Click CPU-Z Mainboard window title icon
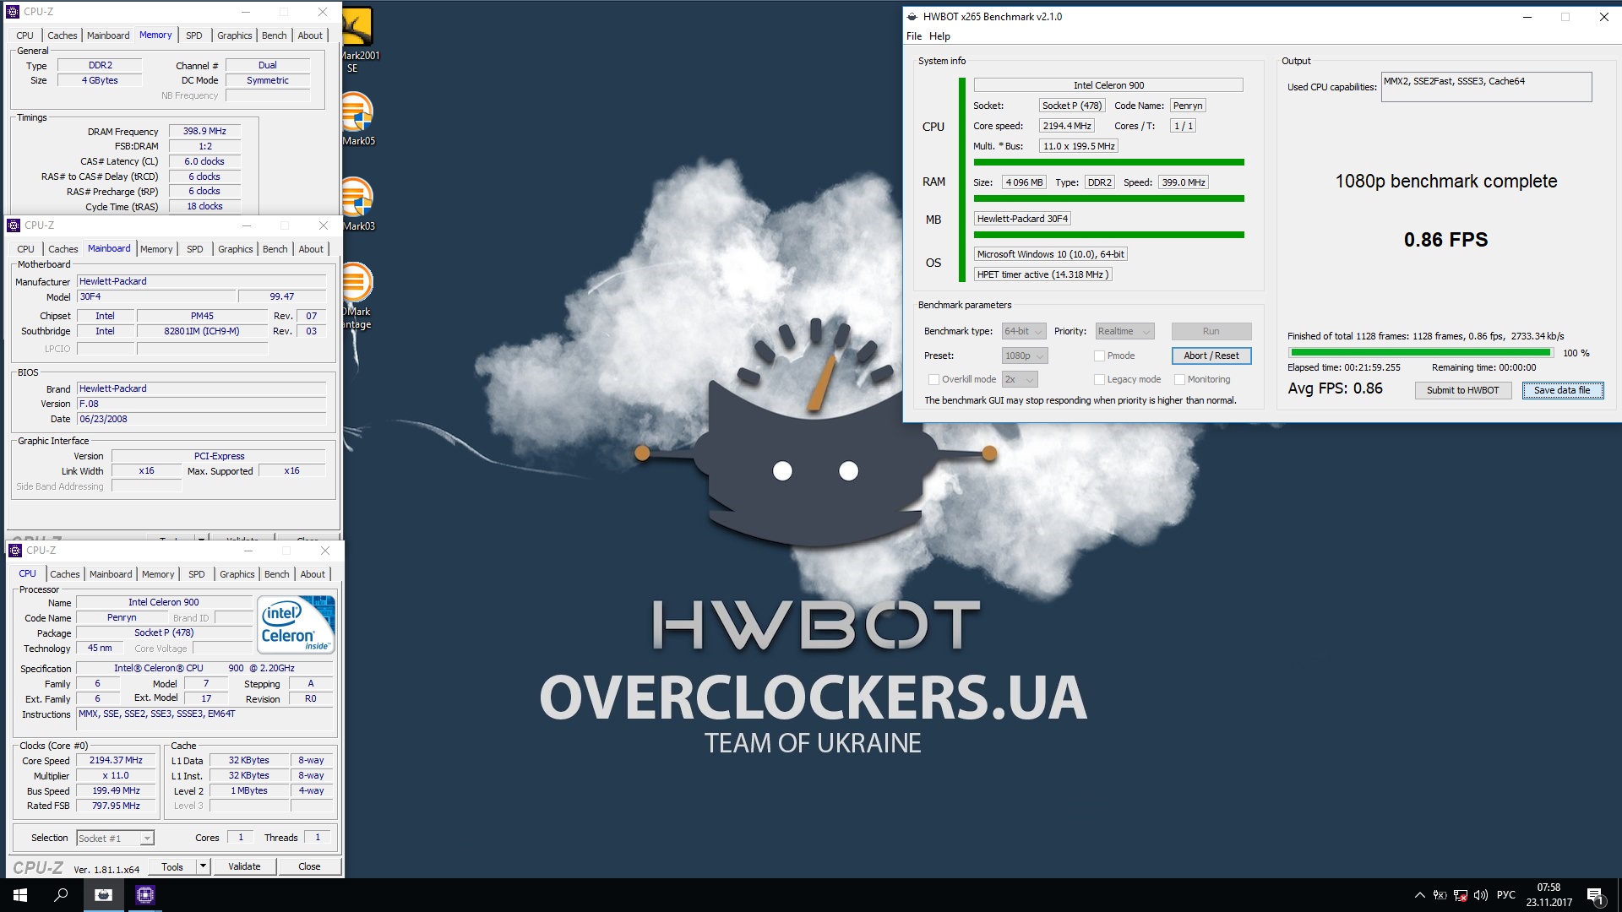 click(x=13, y=225)
